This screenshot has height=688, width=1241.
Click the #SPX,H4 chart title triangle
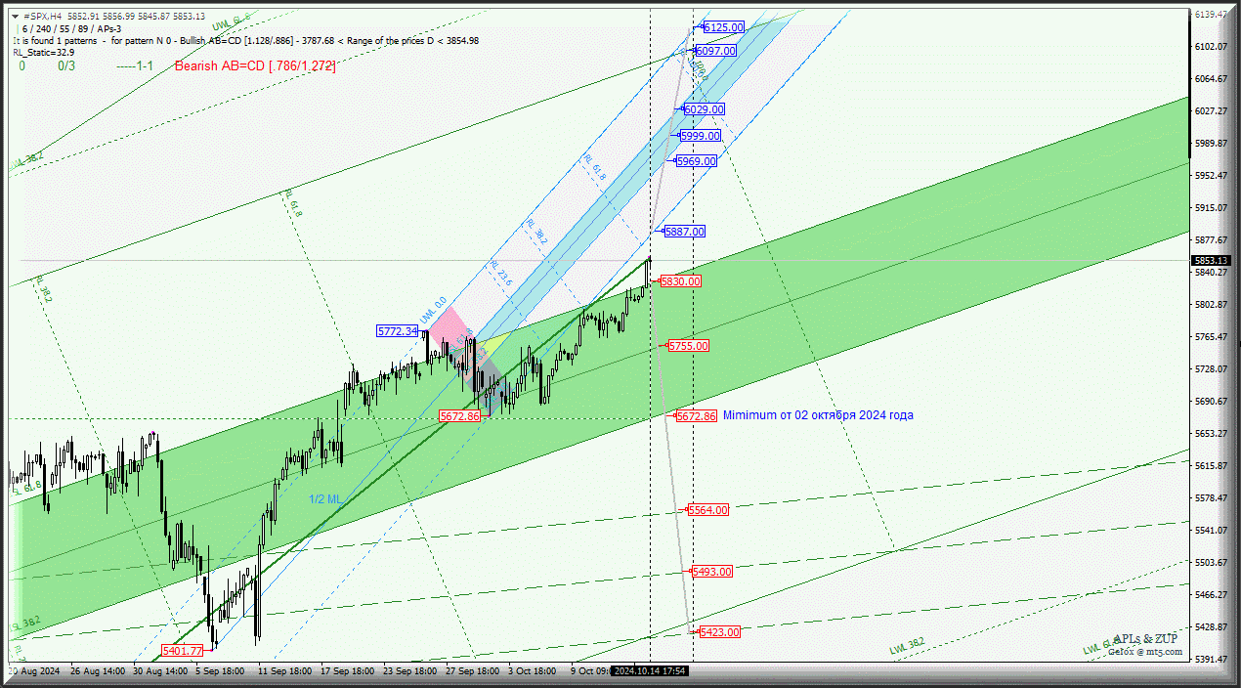click(16, 17)
